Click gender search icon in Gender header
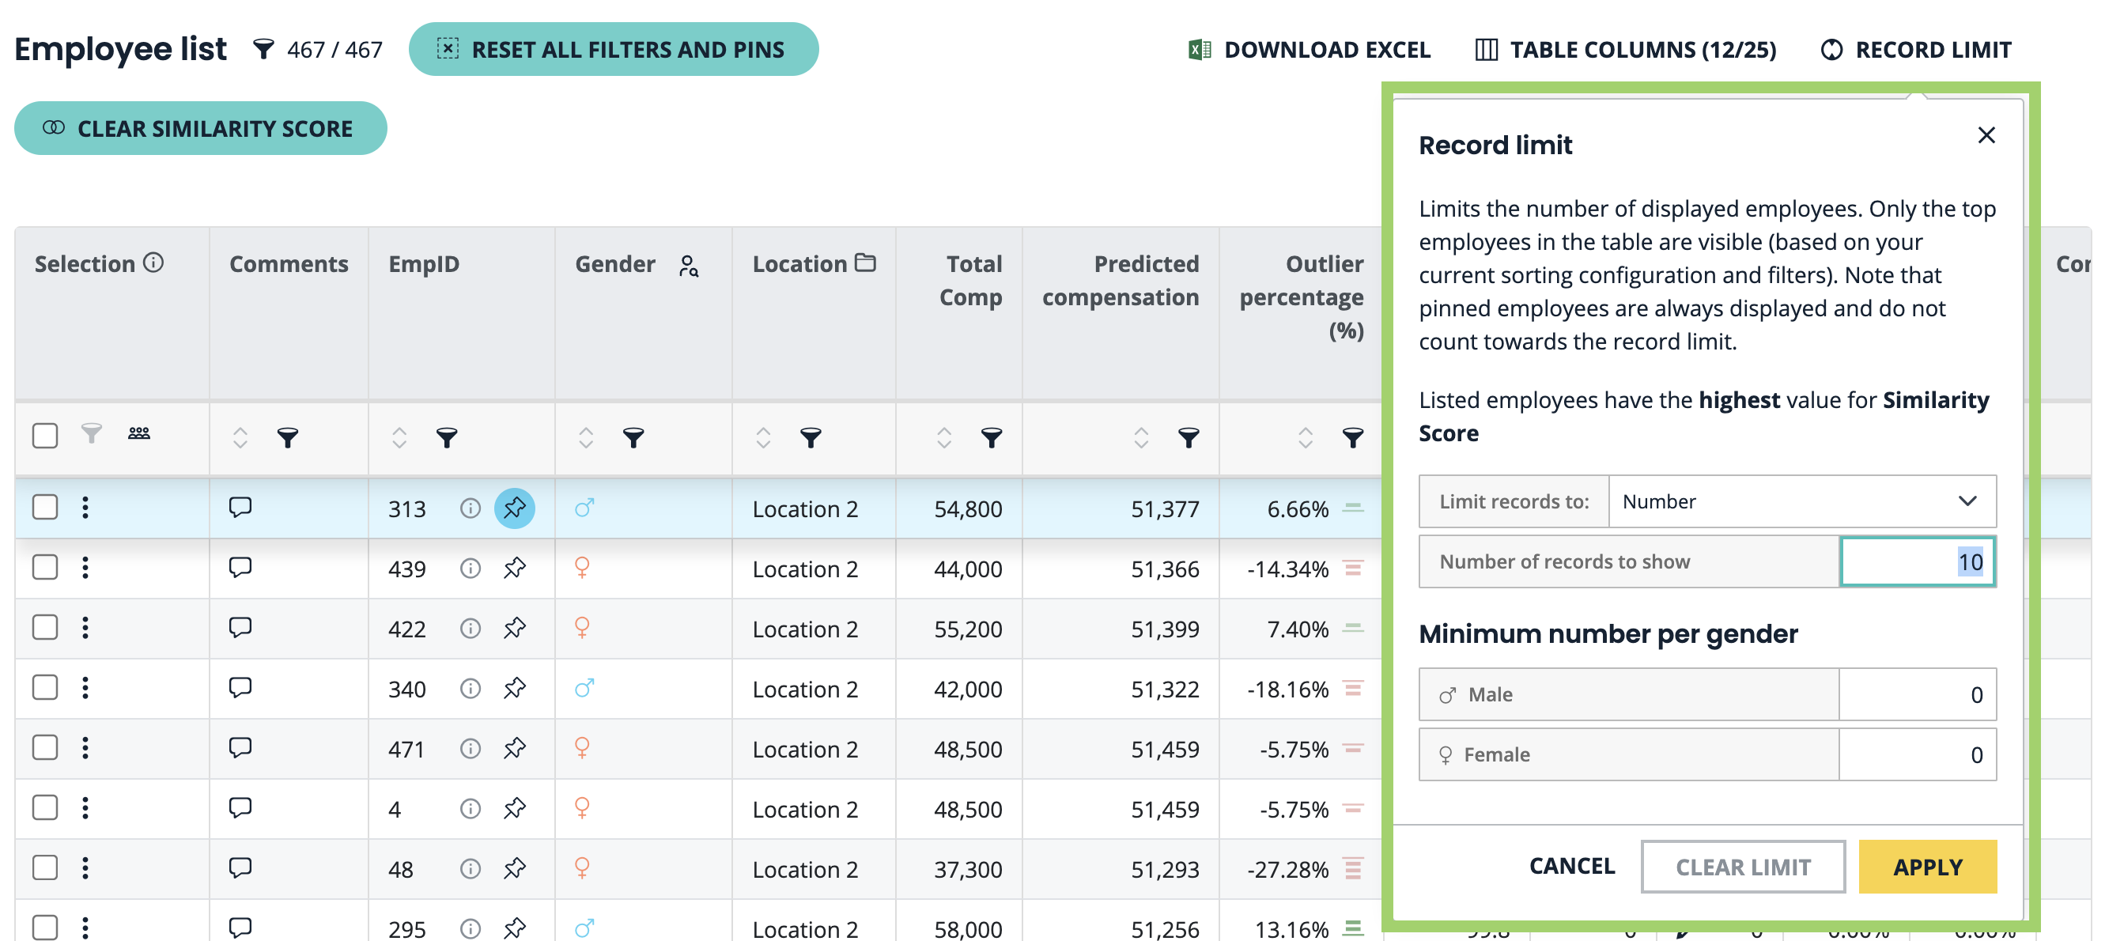 (688, 266)
